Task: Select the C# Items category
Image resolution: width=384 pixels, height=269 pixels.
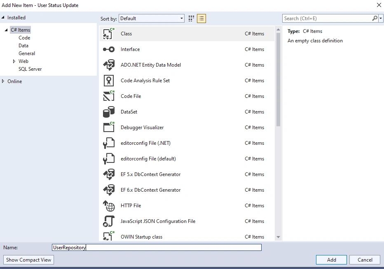Action: 20,30
